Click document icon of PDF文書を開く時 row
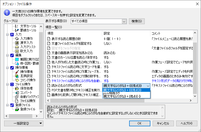 pos(49,90)
